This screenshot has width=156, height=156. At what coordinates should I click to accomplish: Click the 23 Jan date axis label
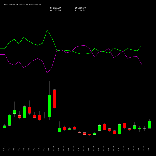tap(24, 149)
